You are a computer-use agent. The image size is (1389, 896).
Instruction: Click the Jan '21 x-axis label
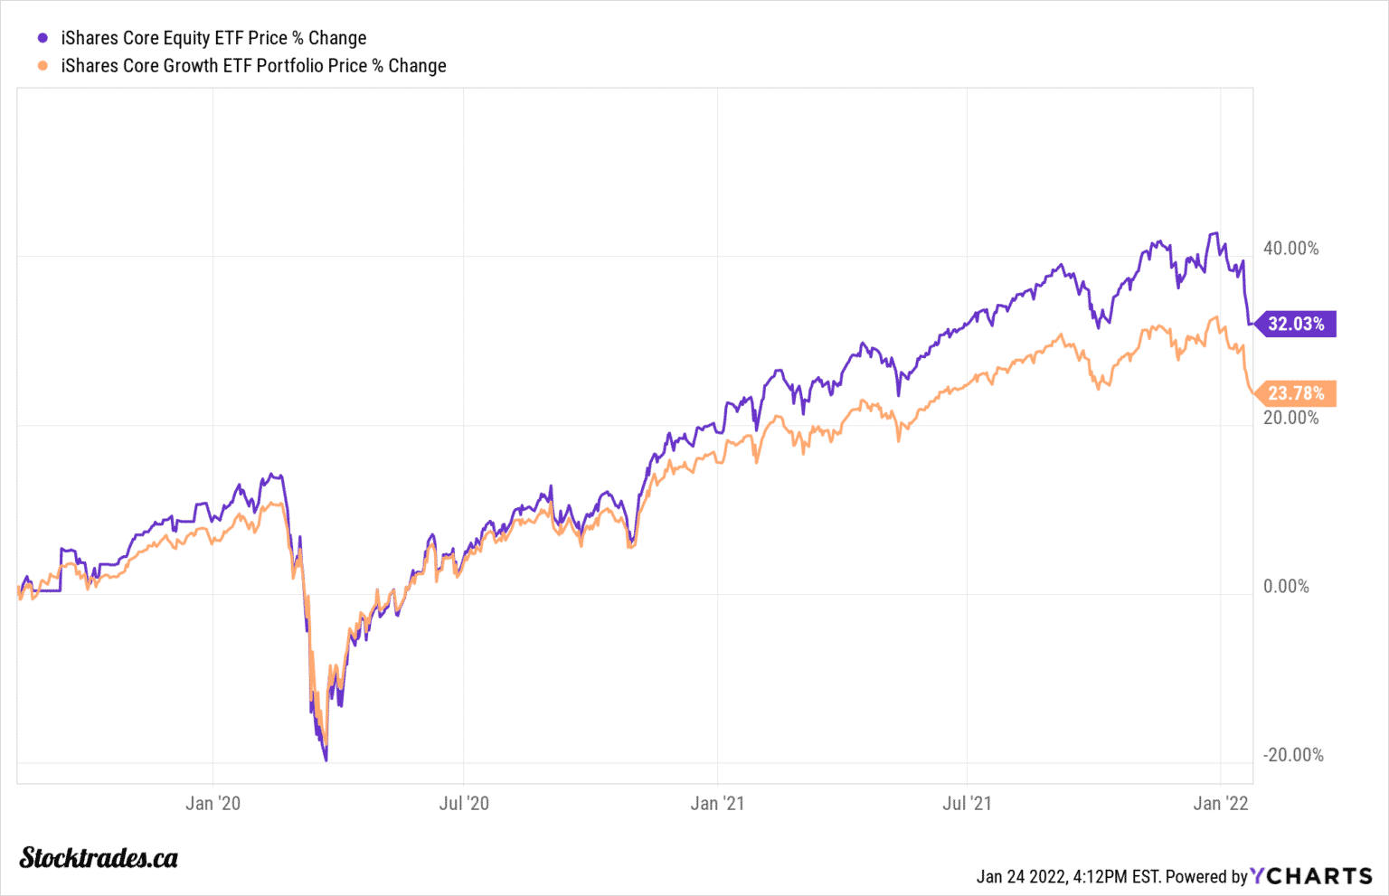tap(717, 803)
